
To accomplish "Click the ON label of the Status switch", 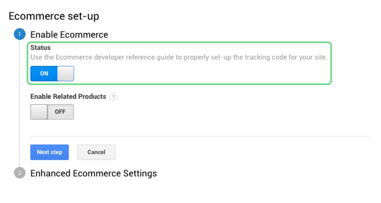I will click(x=44, y=74).
